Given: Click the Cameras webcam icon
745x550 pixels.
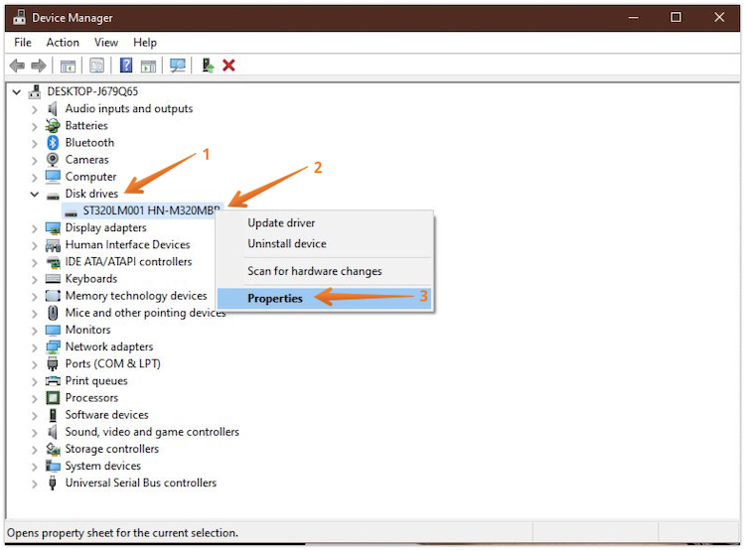Looking at the screenshot, I should [53, 160].
